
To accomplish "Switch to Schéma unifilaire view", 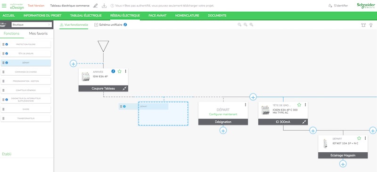I will pyautogui.click(x=108, y=25).
